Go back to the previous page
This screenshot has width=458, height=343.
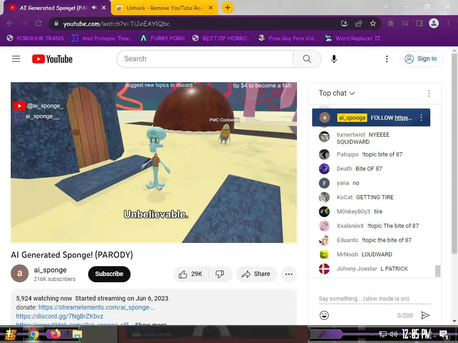click(10, 23)
